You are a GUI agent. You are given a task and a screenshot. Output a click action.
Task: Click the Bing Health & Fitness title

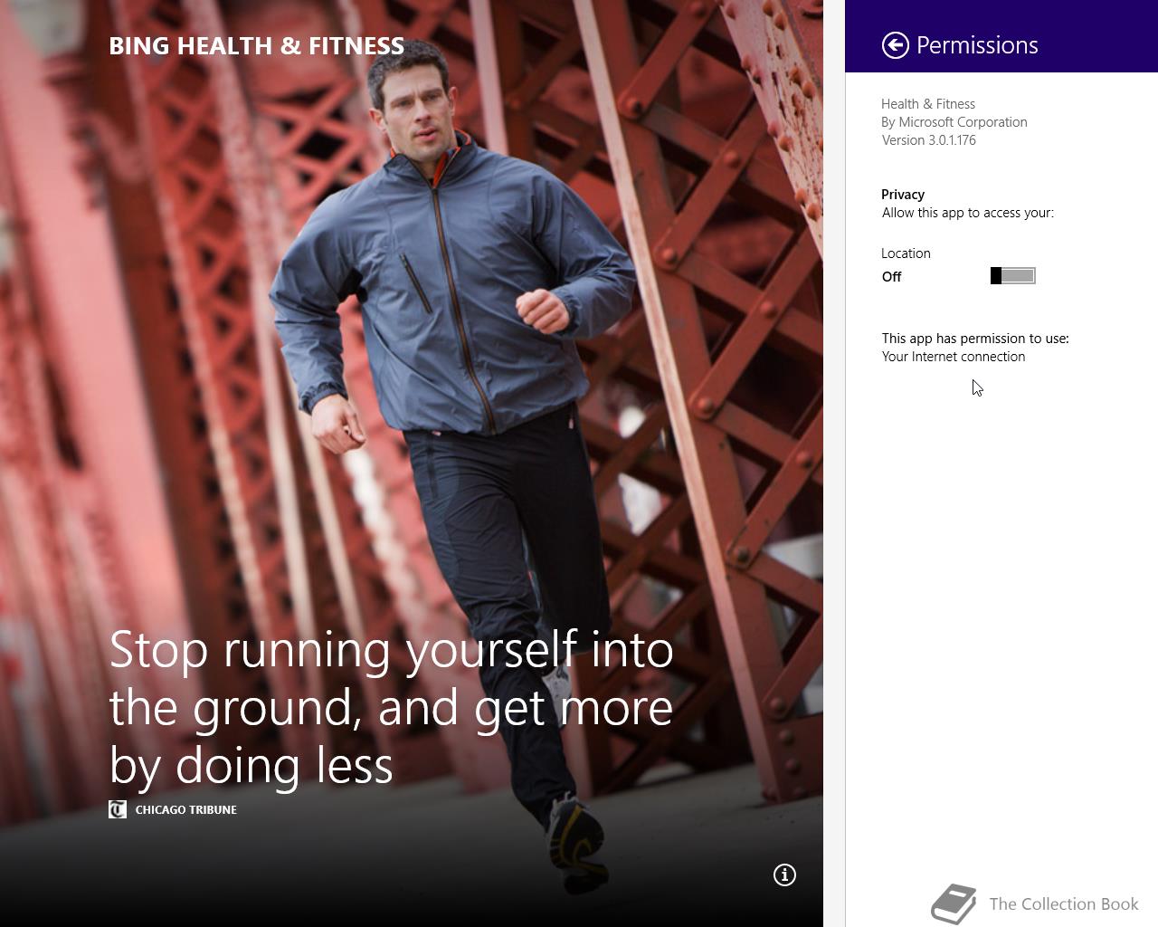pyautogui.click(x=257, y=46)
